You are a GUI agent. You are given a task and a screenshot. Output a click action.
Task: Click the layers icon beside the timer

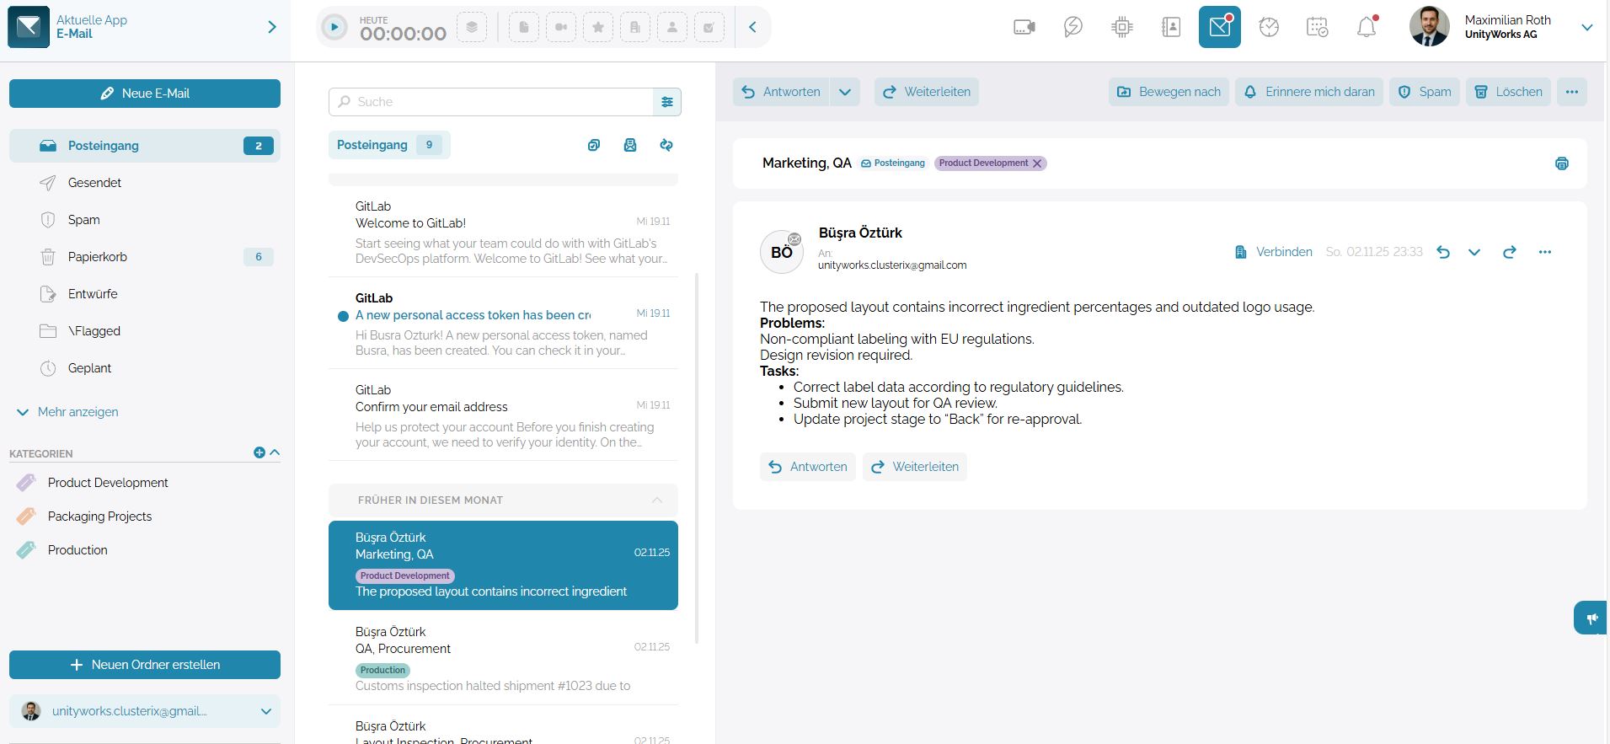tap(472, 27)
